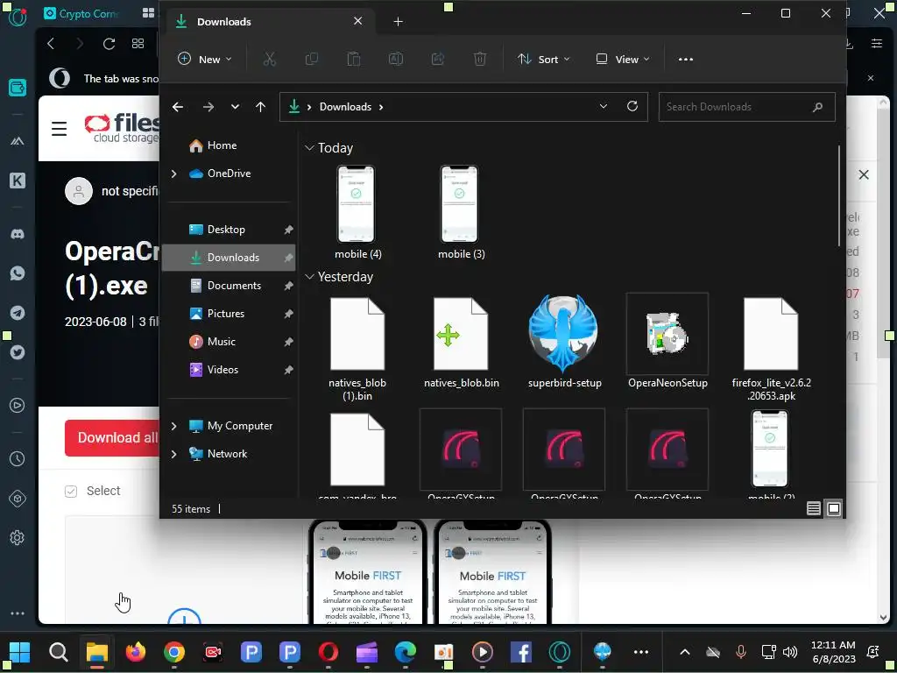The image size is (897, 673).
Task: Select firefox_lite_v2.6.2.20653.apk file
Action: pyautogui.click(x=771, y=349)
